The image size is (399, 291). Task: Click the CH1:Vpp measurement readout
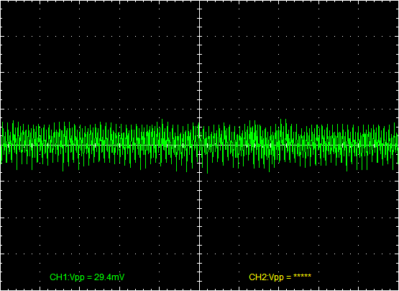[x=87, y=277]
